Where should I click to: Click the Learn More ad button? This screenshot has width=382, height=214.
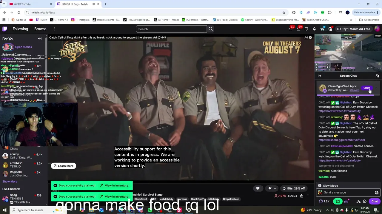(x=64, y=166)
